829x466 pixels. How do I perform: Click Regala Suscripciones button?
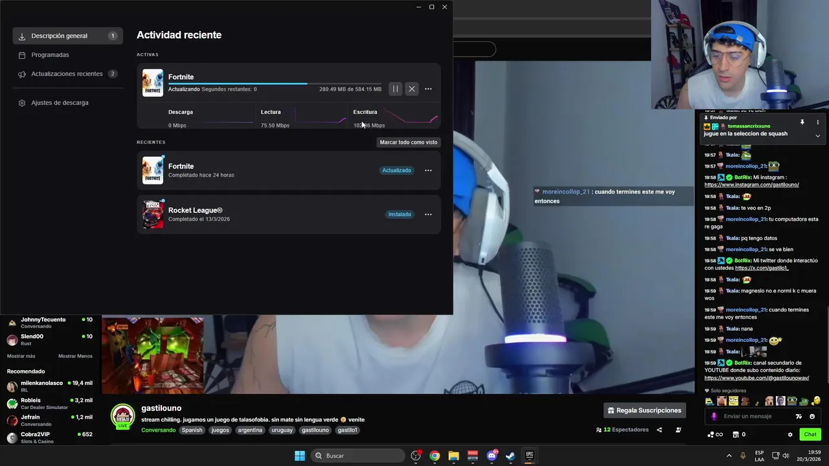(646, 410)
